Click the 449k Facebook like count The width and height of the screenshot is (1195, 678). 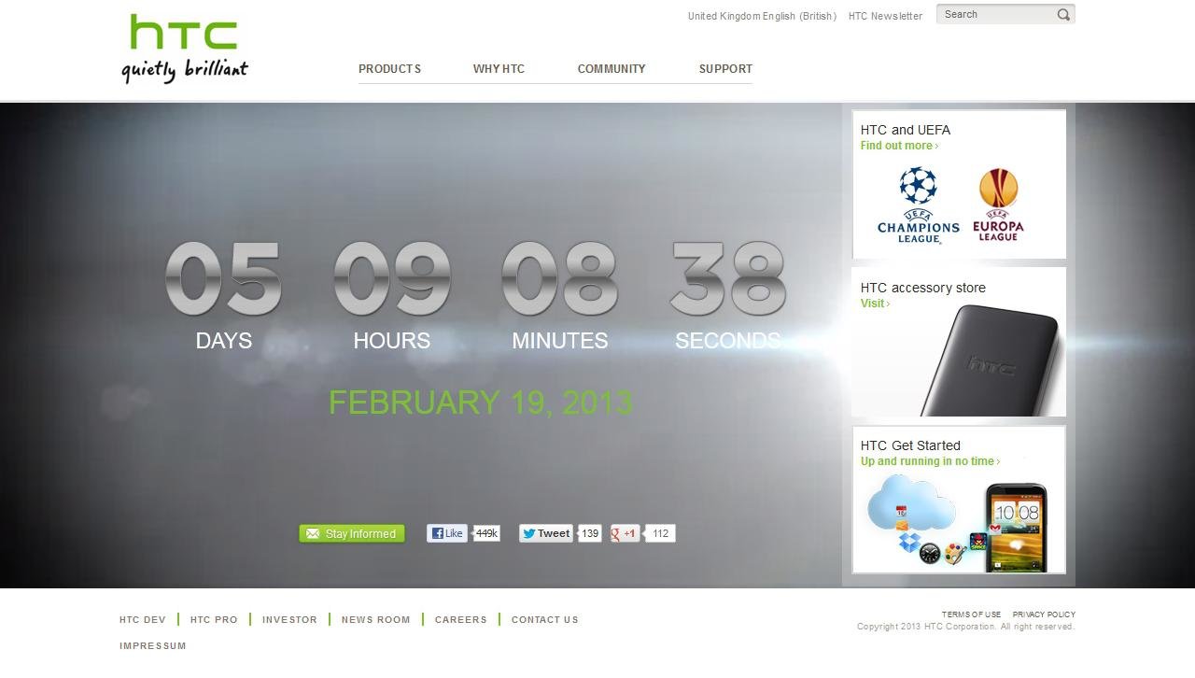click(485, 533)
